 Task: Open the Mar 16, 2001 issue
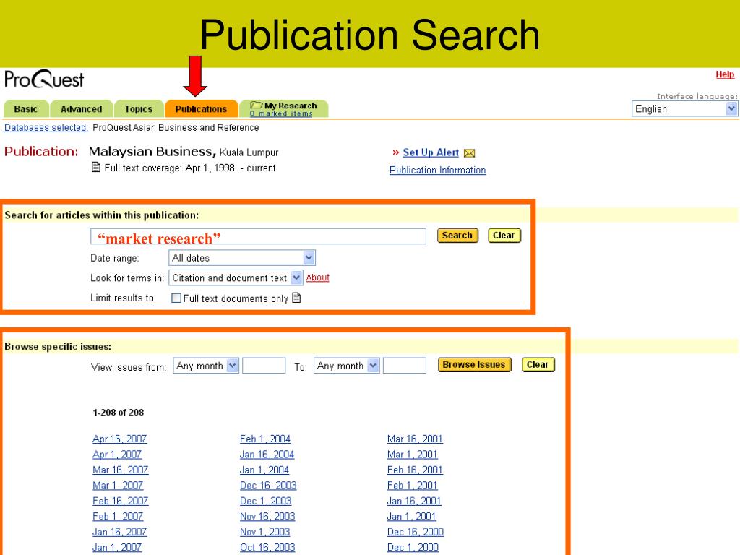tap(415, 439)
